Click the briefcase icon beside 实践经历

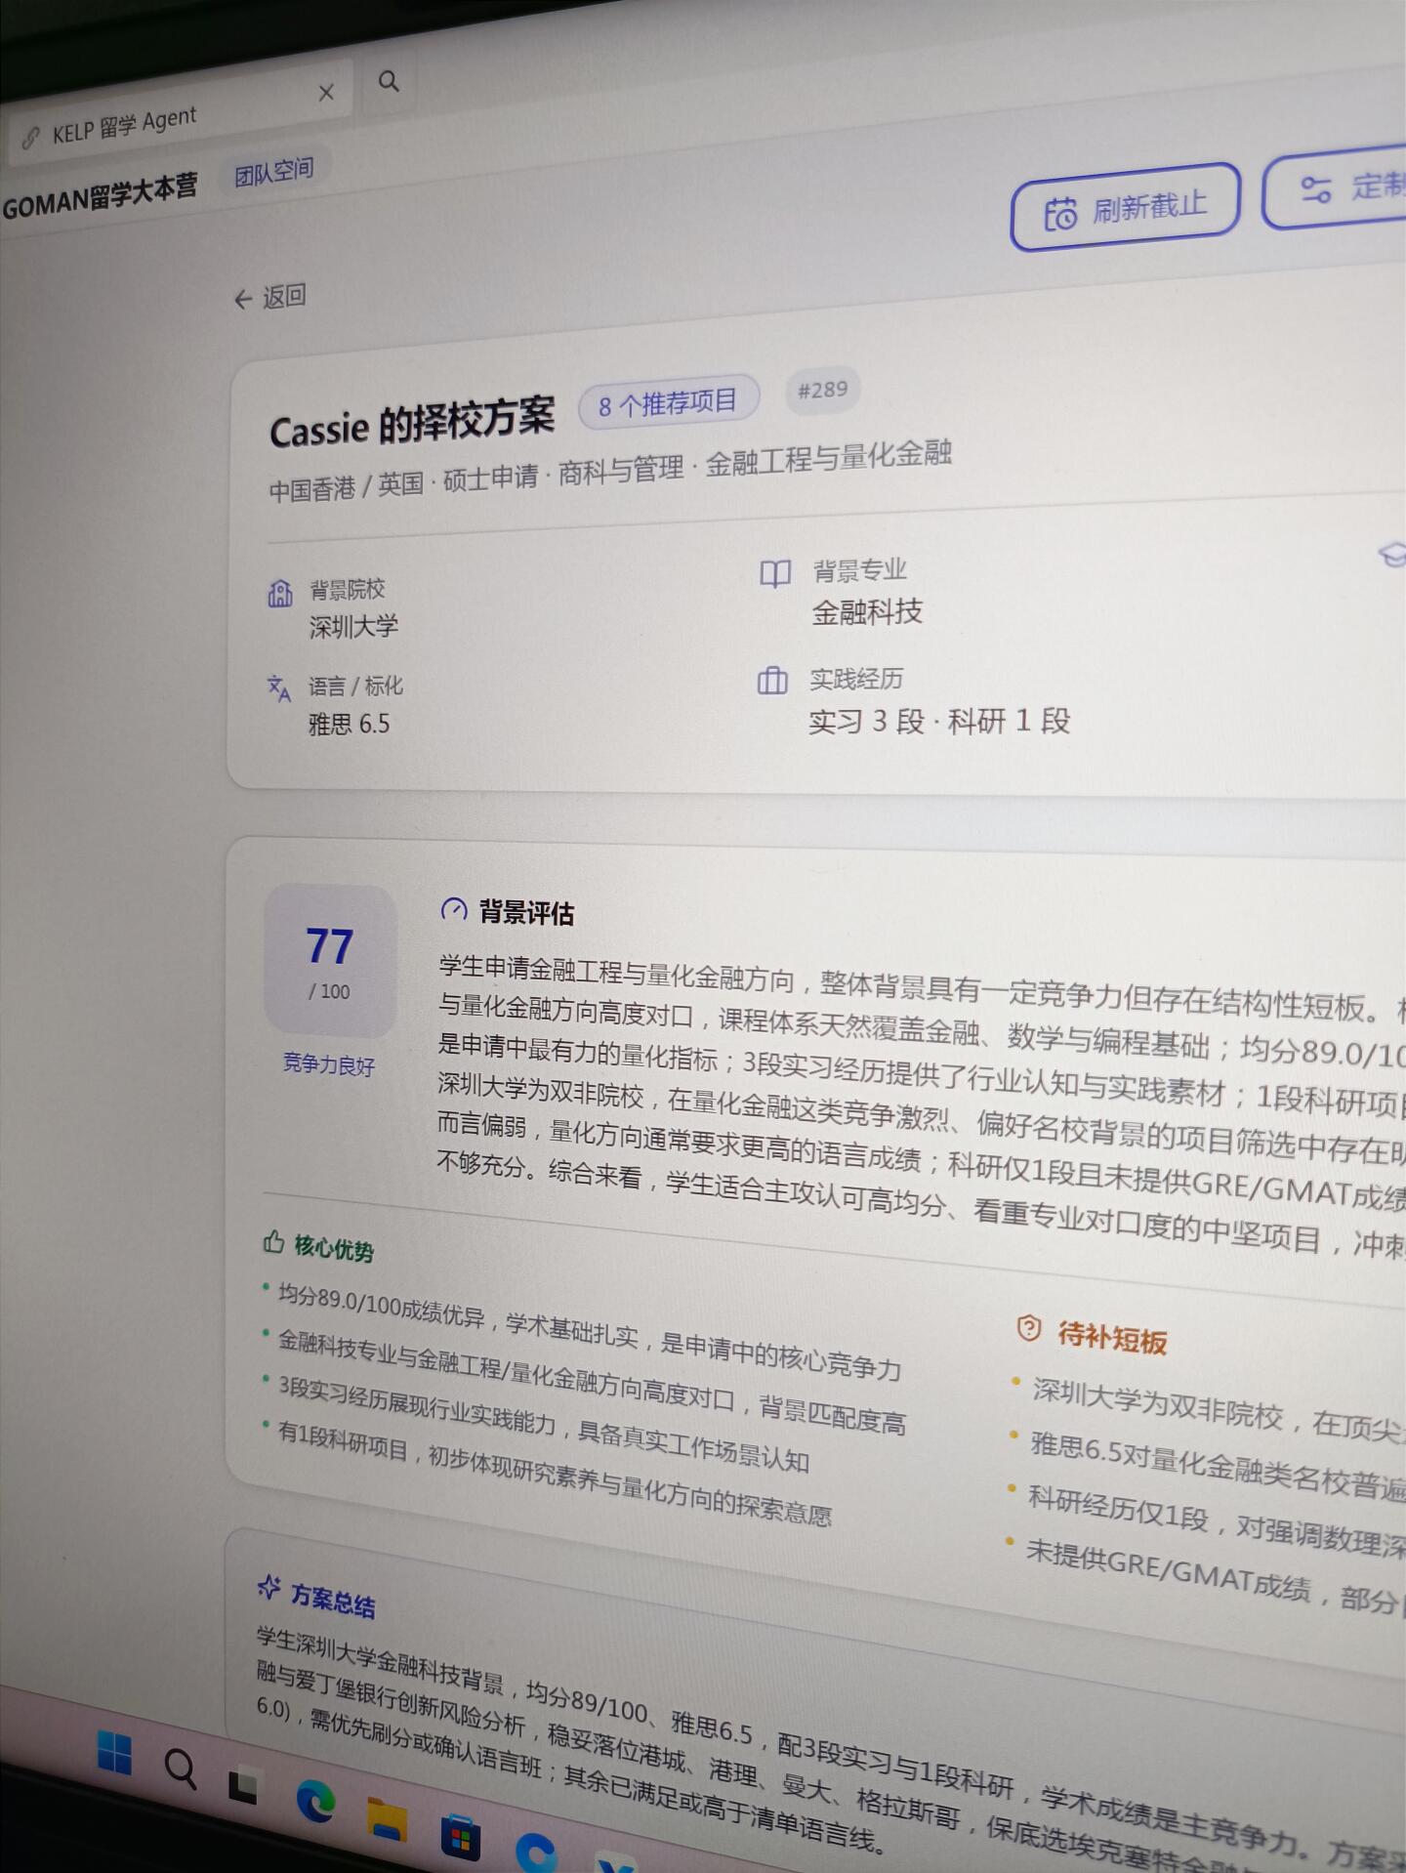coord(772,681)
